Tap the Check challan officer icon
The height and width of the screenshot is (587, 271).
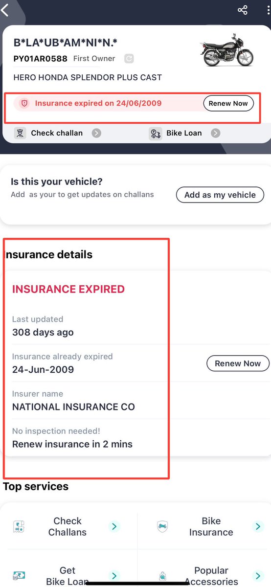(x=20, y=133)
